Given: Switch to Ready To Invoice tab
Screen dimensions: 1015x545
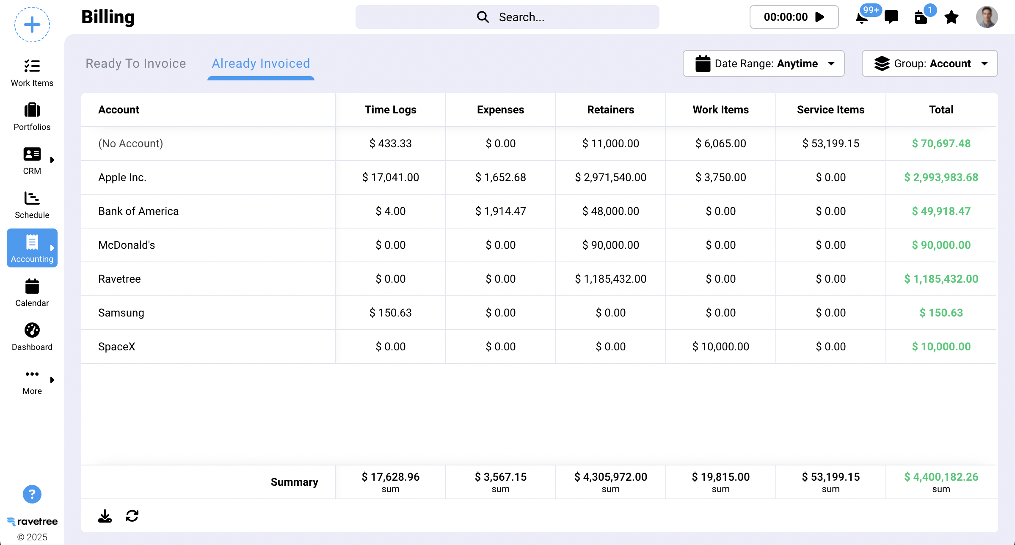Looking at the screenshot, I should pyautogui.click(x=136, y=63).
